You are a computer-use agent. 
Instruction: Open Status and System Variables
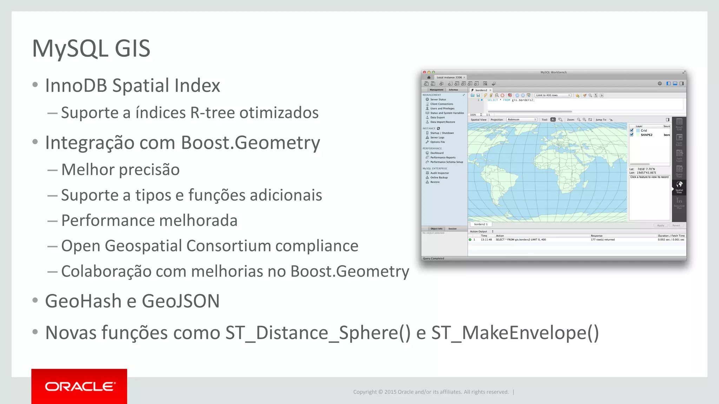[445, 113]
